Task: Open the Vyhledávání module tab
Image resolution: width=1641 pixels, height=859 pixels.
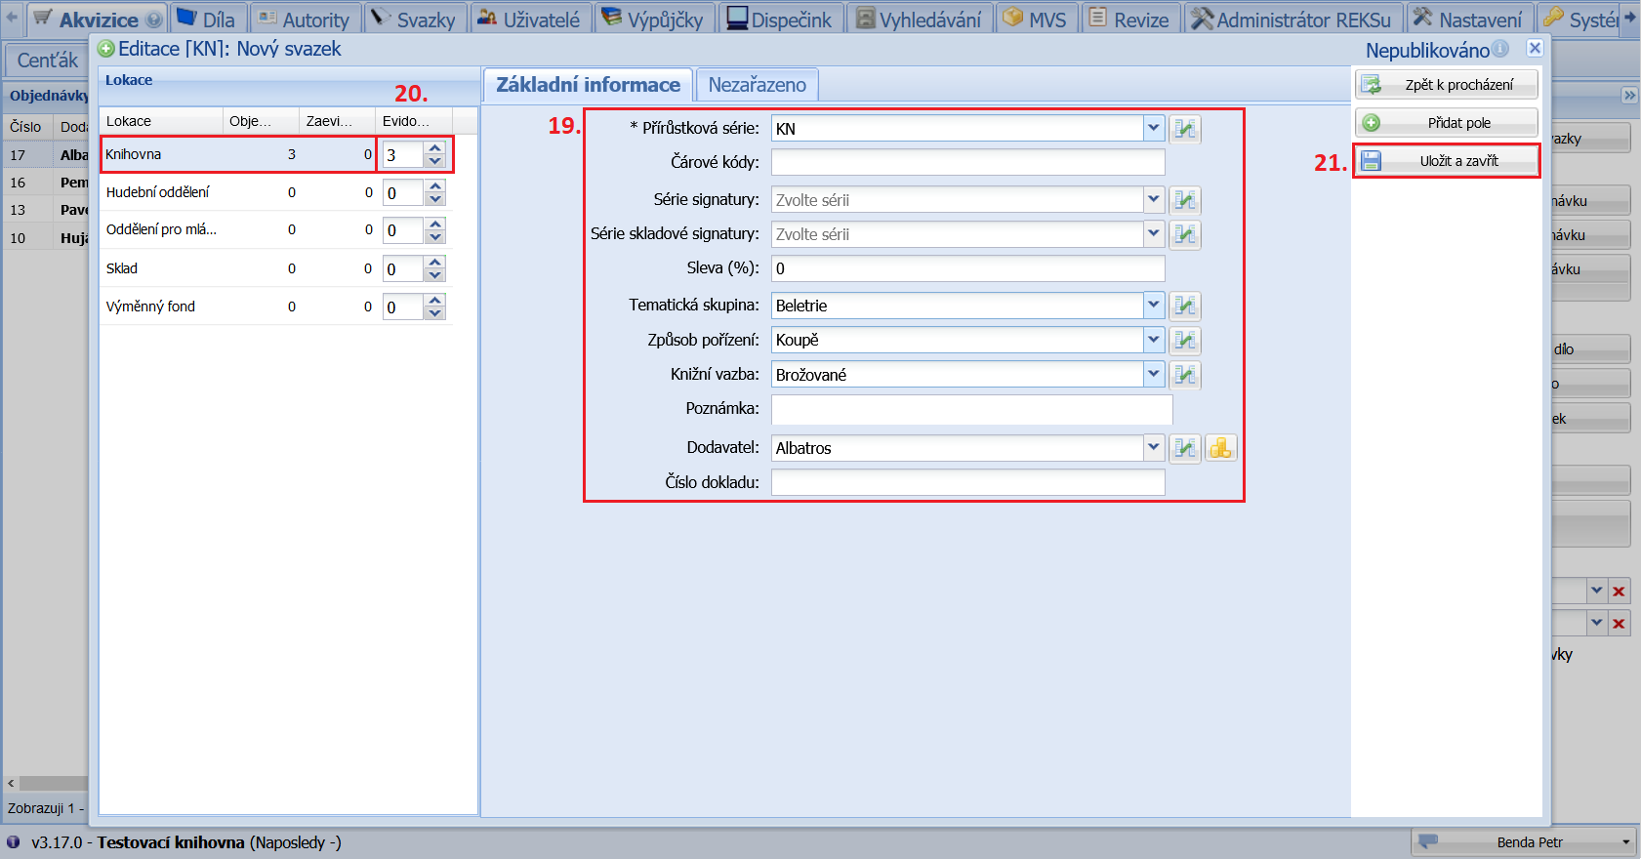Action: (920, 20)
